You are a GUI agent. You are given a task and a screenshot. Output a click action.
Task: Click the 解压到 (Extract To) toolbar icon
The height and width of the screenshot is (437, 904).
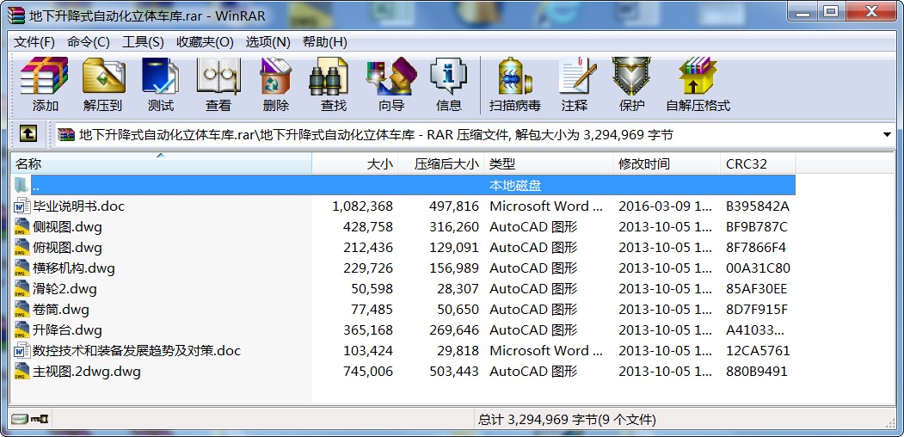[104, 76]
